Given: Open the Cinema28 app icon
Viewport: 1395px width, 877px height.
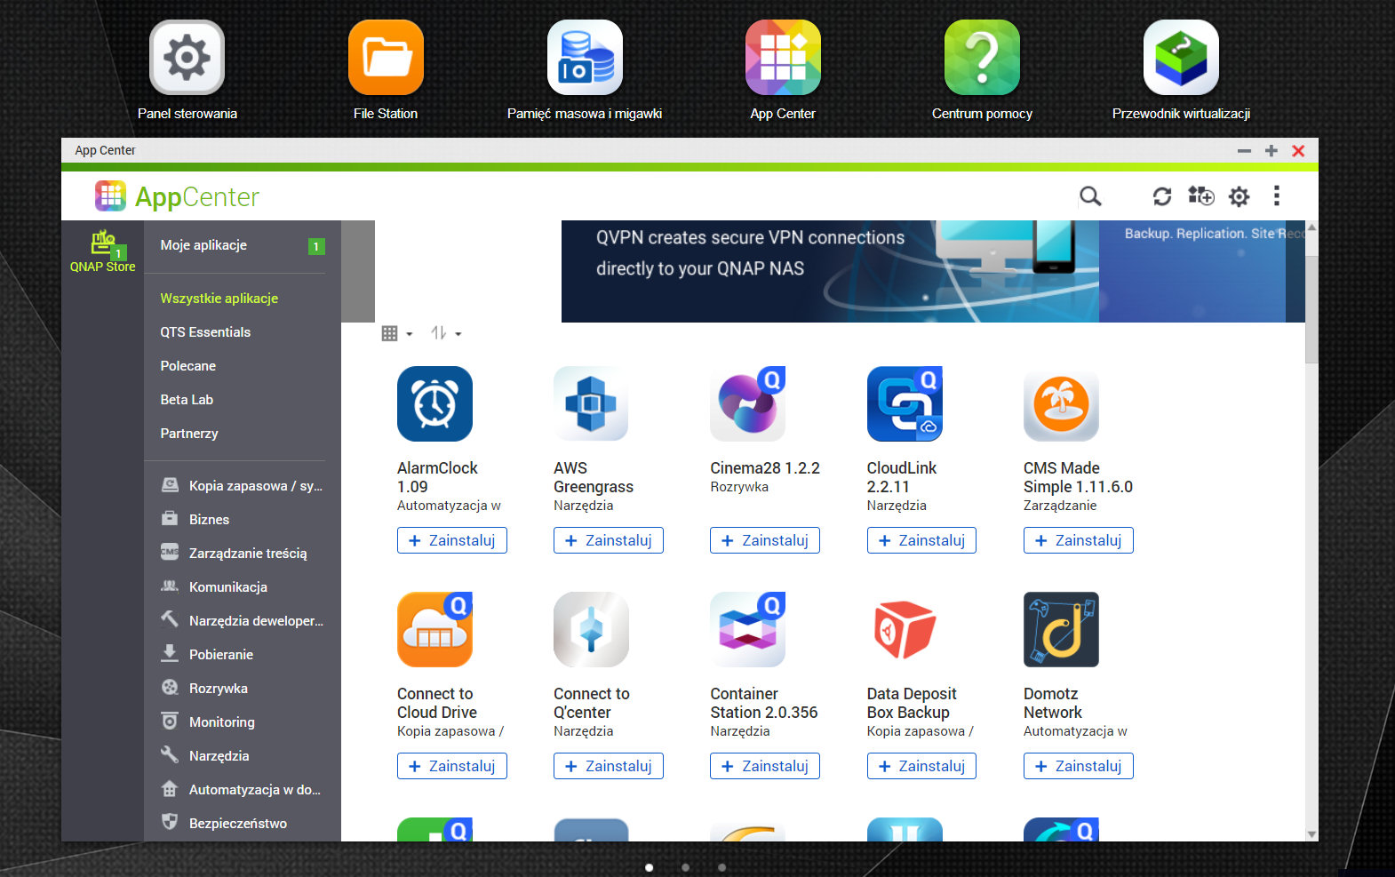Looking at the screenshot, I should pos(747,403).
